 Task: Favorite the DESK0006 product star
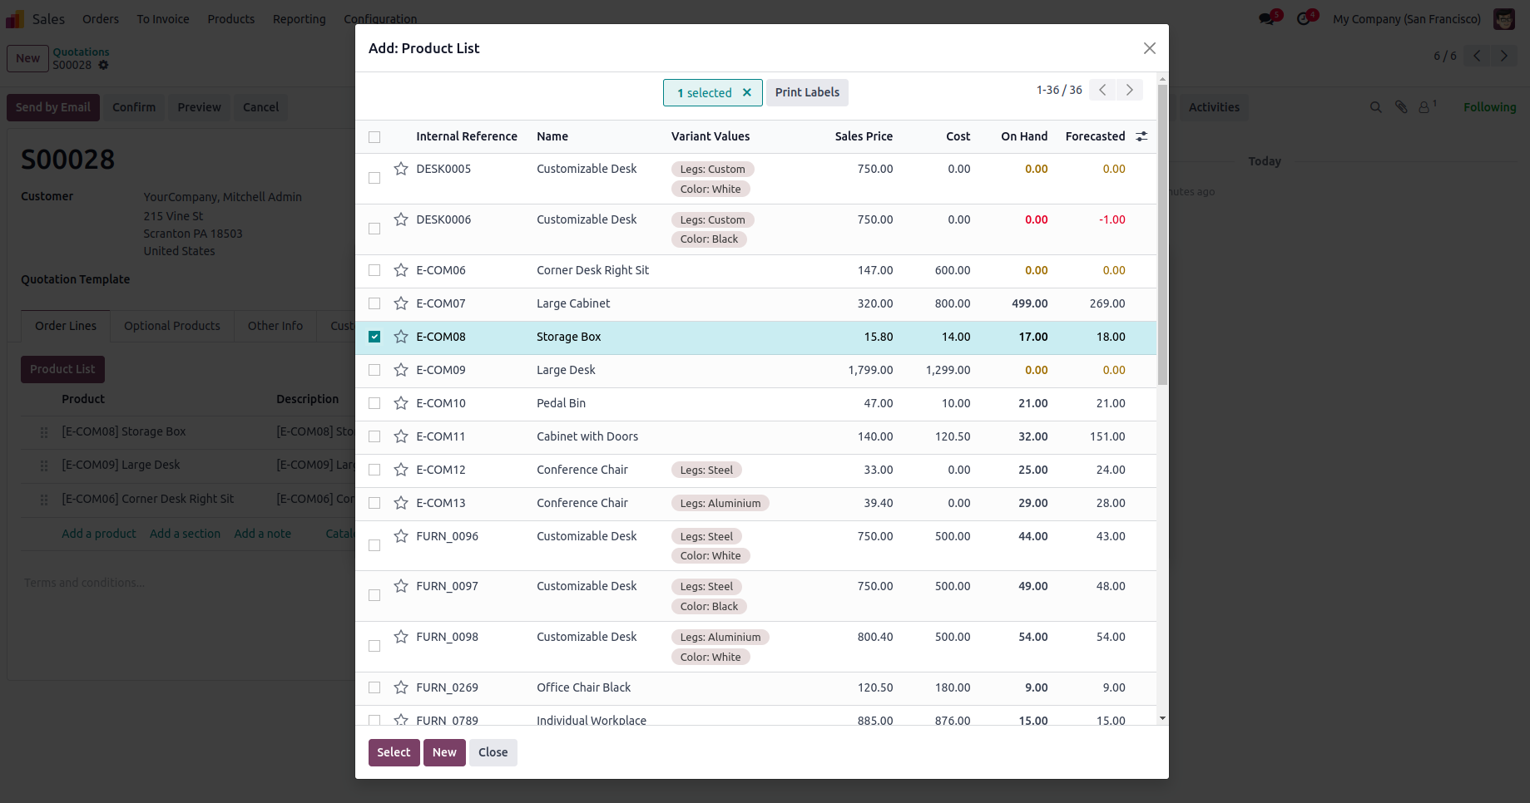coord(401,219)
